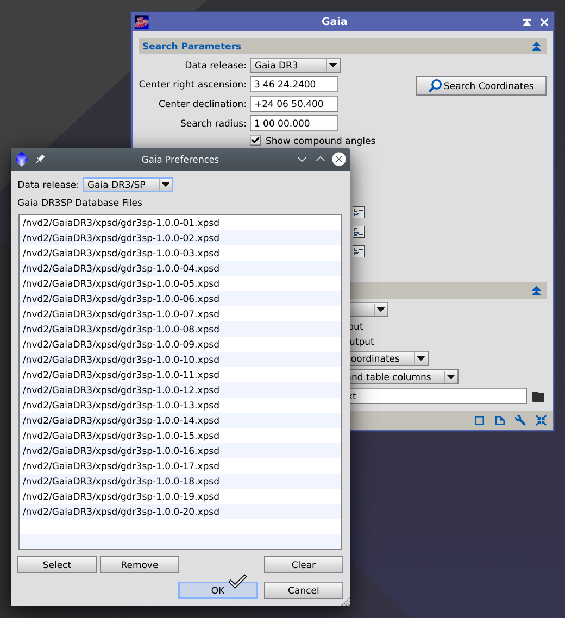Collapse the Search Parameters section
Viewport: 565px width, 618px height.
(x=536, y=47)
